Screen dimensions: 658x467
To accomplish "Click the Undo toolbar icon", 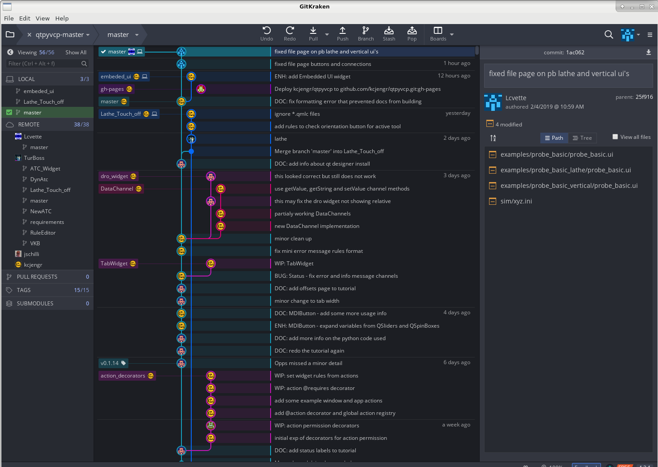I will click(x=267, y=30).
